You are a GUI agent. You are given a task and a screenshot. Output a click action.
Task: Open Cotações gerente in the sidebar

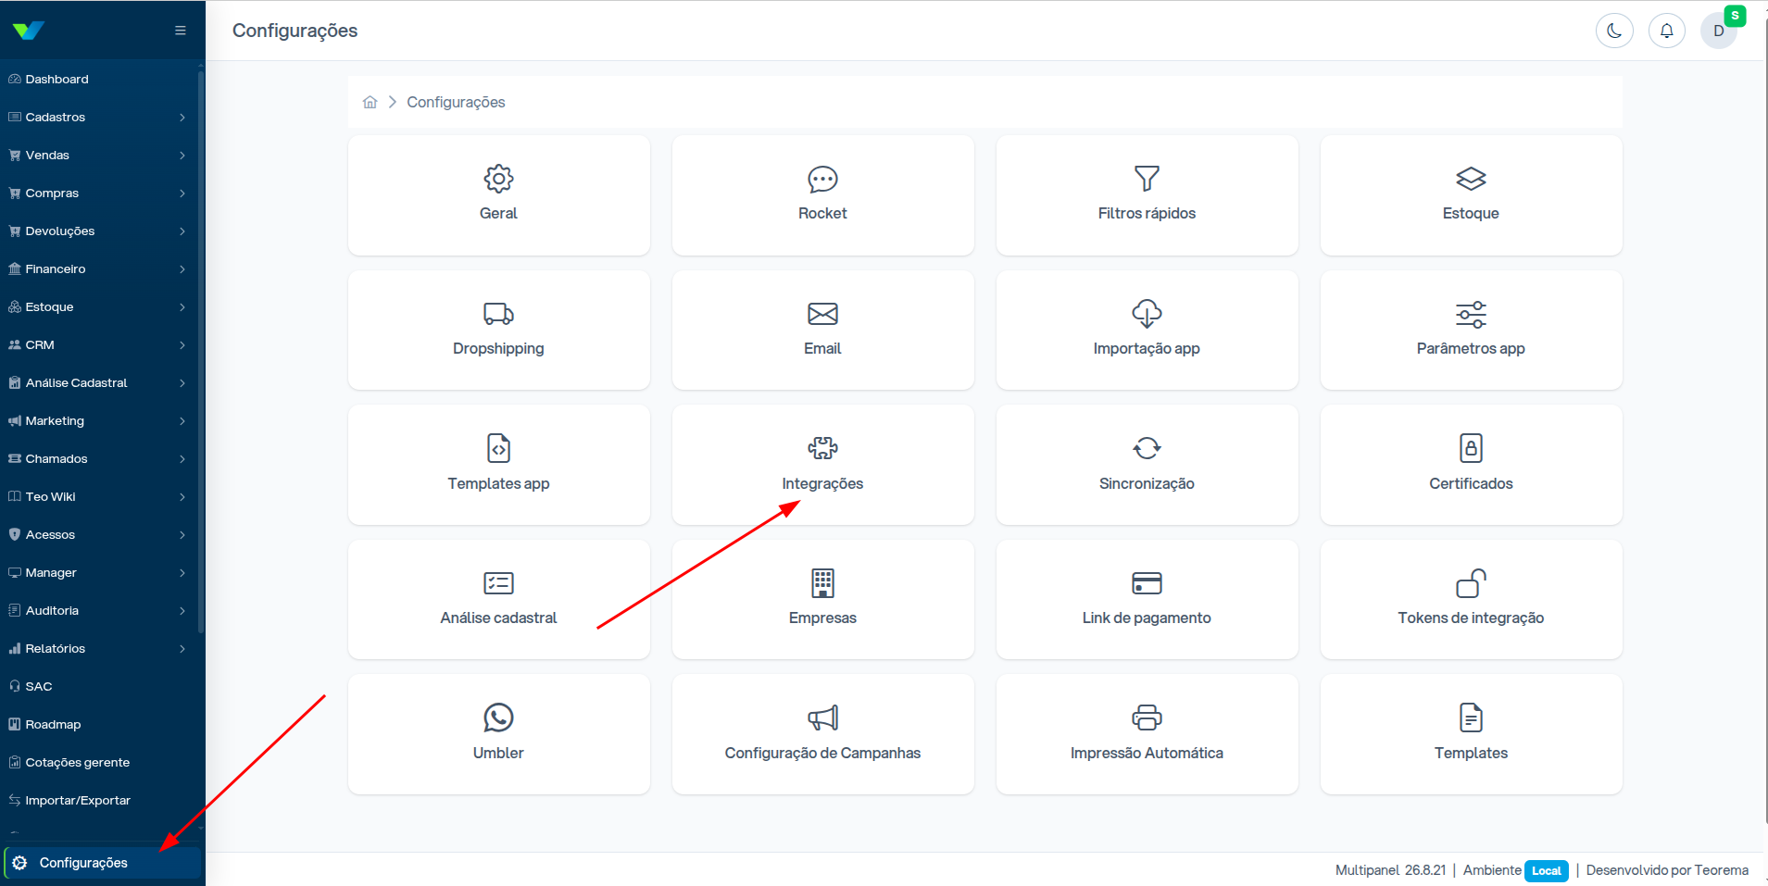point(98,762)
